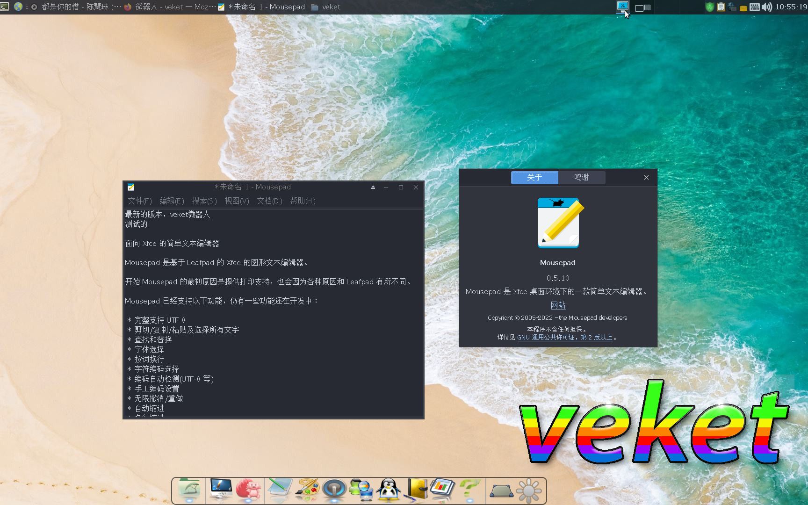Open the 文档(D) menu in Mousepad

[x=269, y=201]
